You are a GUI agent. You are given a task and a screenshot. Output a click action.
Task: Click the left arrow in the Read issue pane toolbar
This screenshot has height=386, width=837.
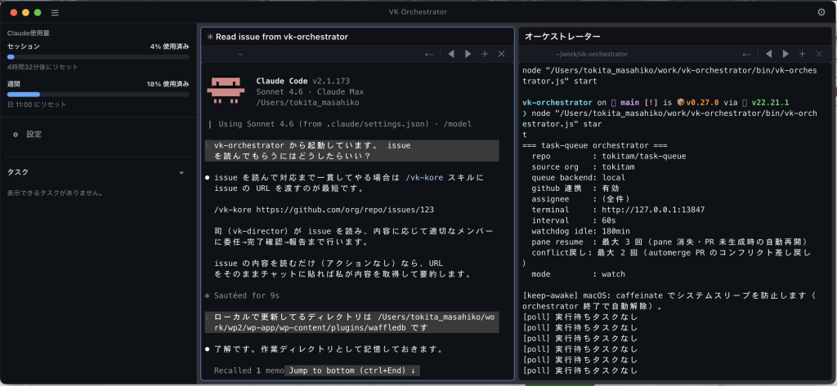click(x=428, y=54)
